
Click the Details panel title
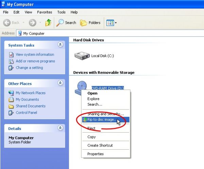pos(15,129)
